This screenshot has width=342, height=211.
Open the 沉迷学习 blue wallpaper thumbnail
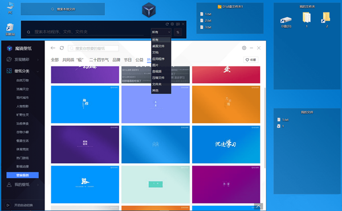(226, 144)
